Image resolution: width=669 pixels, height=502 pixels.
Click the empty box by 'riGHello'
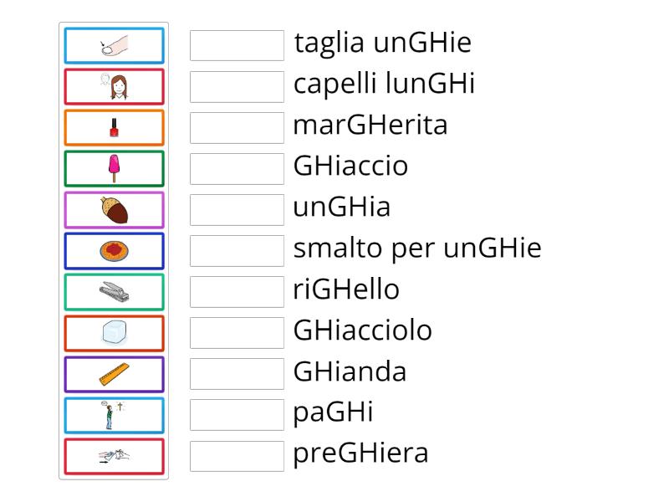pos(237,292)
